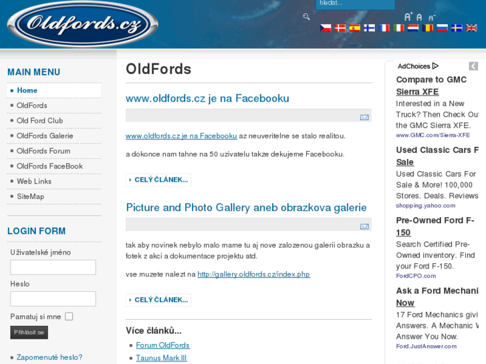Click Celý článek under Facebooku article
Image resolution: width=486 pixels, height=364 pixels.
click(x=158, y=180)
